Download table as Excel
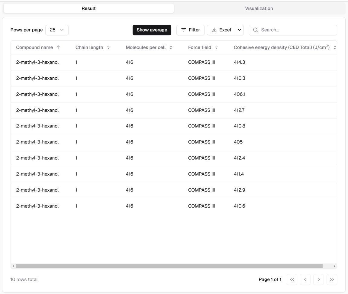348x294 pixels. 221,30
